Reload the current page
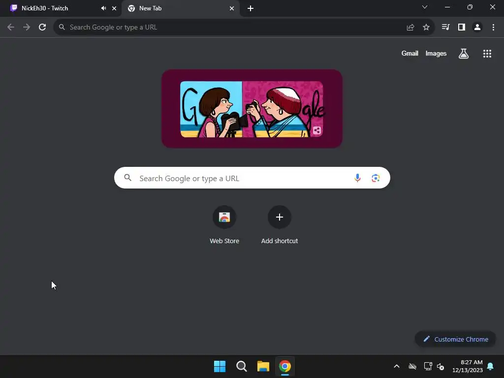Viewport: 504px width, 378px height. pos(42,28)
